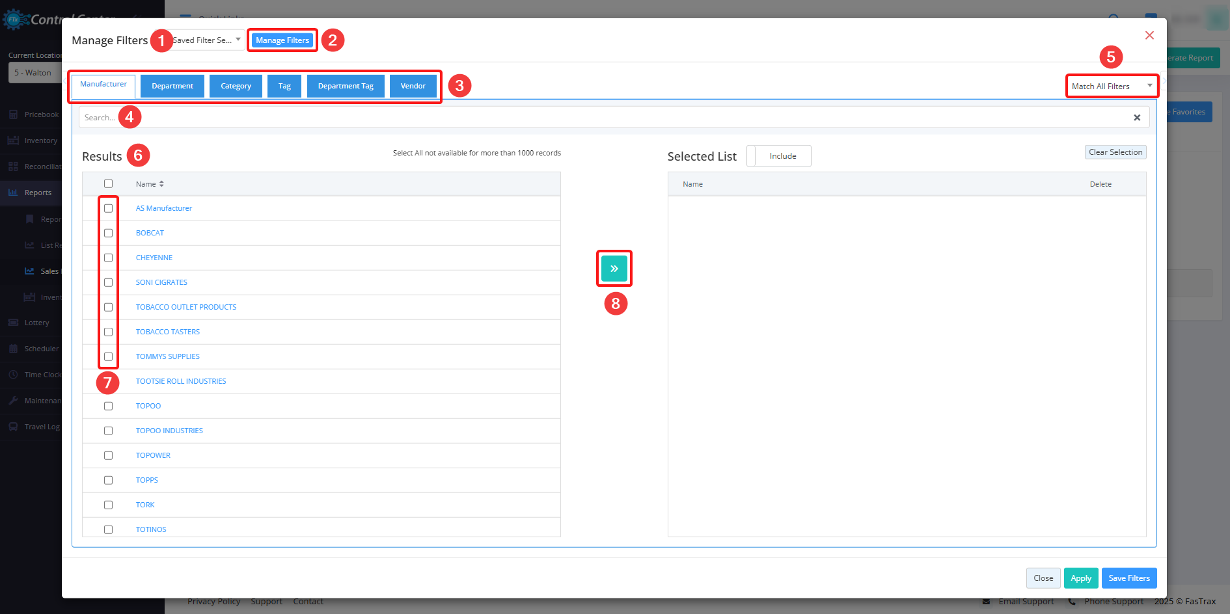Click the Phone Support handset icon
Screen dimensions: 1230x614
pos(1072,602)
